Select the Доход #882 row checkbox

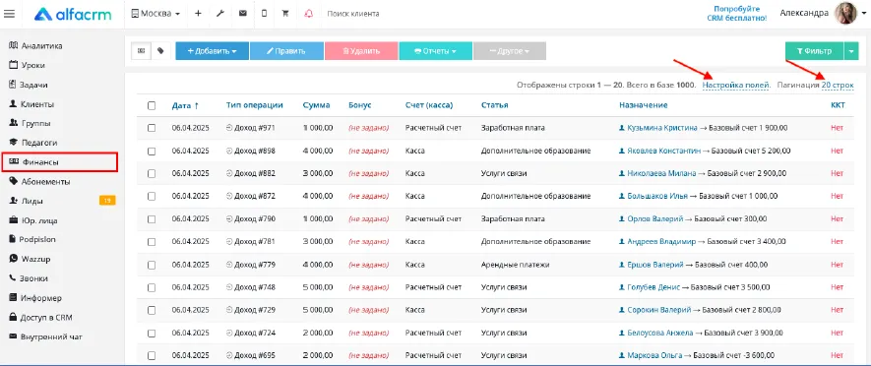pos(152,173)
